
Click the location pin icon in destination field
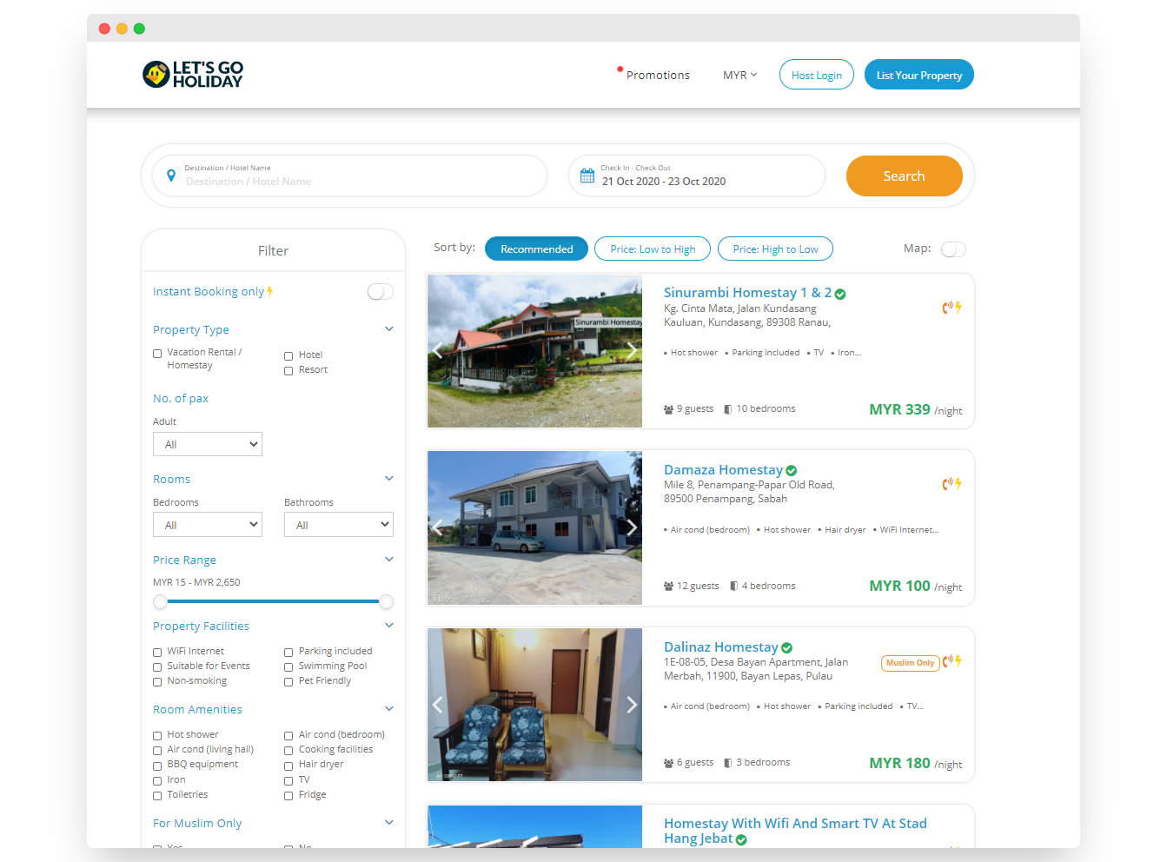click(171, 176)
